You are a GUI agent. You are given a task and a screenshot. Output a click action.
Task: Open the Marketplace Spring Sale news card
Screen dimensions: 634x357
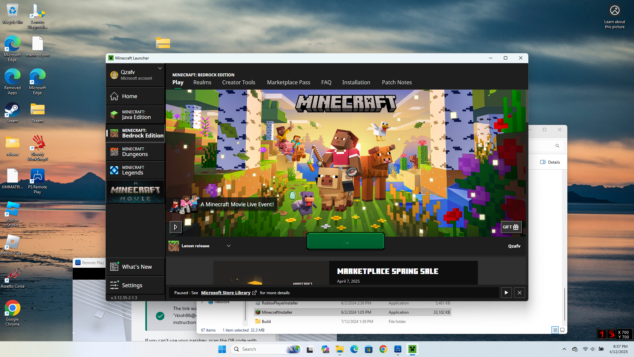[346, 273]
